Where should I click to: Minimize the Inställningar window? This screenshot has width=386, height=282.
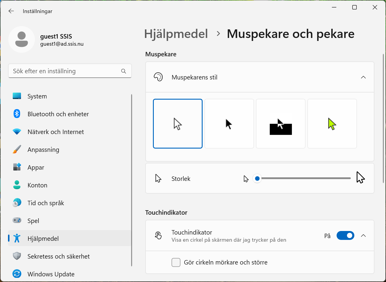click(x=334, y=7)
